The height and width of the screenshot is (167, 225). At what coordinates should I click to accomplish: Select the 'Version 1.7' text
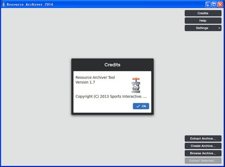click(x=85, y=82)
